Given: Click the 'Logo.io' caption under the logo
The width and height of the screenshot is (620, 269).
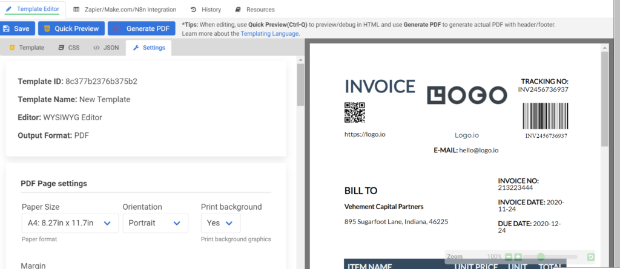Looking at the screenshot, I should 467,135.
